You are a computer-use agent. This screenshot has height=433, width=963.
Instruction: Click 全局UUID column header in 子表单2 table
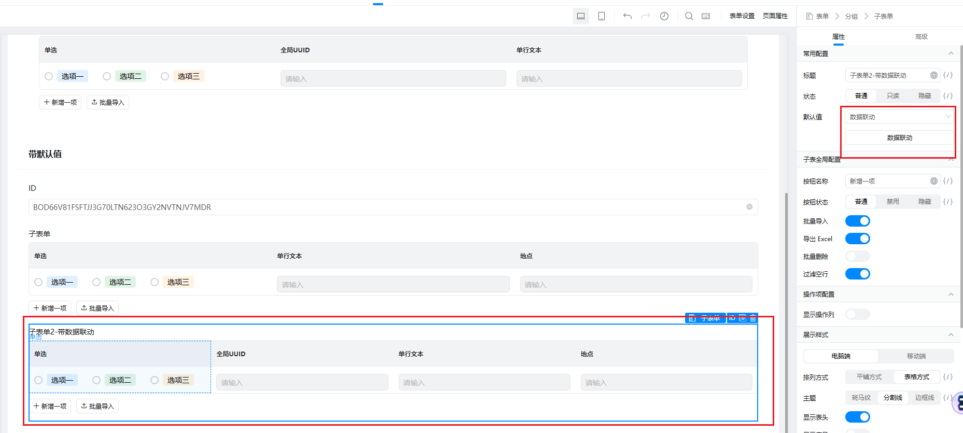(231, 354)
